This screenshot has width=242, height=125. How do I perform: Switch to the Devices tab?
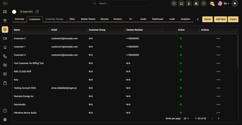tap(104, 19)
